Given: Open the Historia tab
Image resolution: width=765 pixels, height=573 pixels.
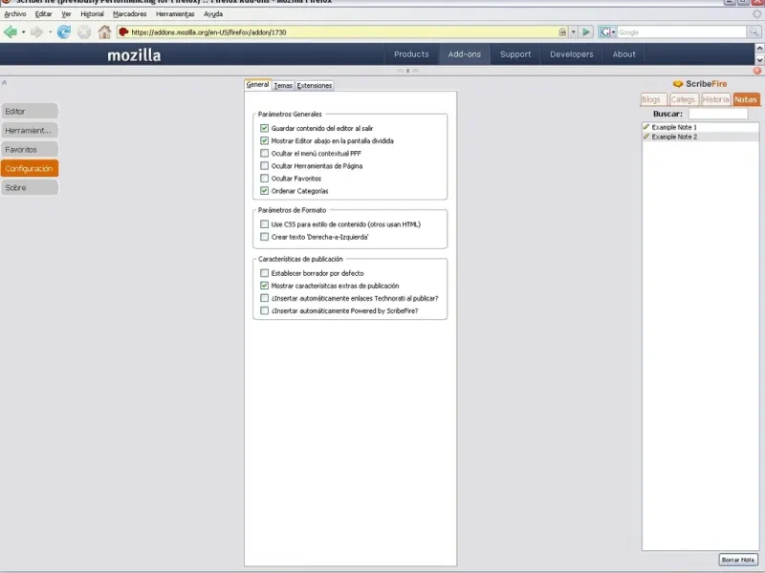Looking at the screenshot, I should coord(715,99).
